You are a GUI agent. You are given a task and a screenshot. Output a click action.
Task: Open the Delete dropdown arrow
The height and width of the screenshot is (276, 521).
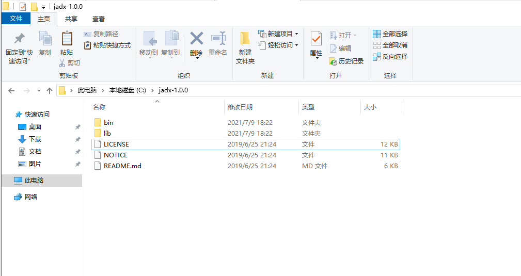[x=197, y=58]
